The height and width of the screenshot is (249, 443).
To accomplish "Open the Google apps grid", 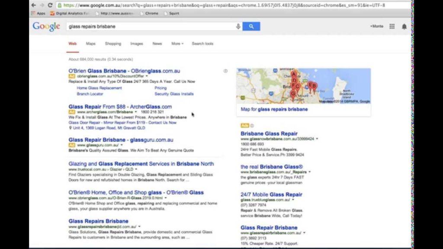I will (x=392, y=26).
